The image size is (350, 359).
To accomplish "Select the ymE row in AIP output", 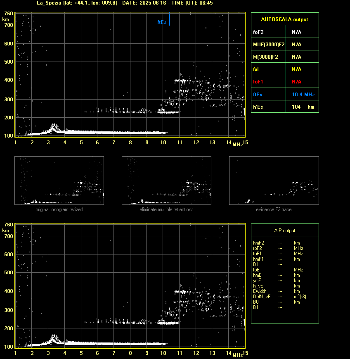I will (x=279, y=281).
